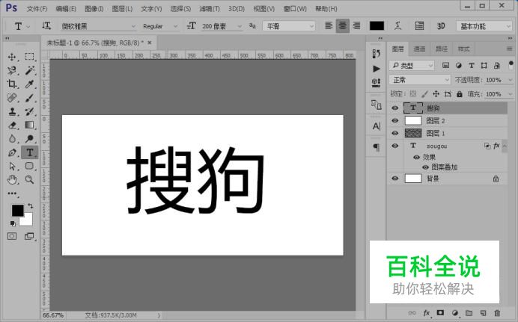Screen dimensions: 518x322
Task: Open anti-aliasing dropdown 平滑
Action: (x=289, y=26)
